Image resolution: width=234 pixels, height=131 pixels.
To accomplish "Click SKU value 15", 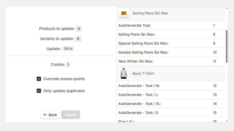I will pyautogui.click(x=215, y=113).
